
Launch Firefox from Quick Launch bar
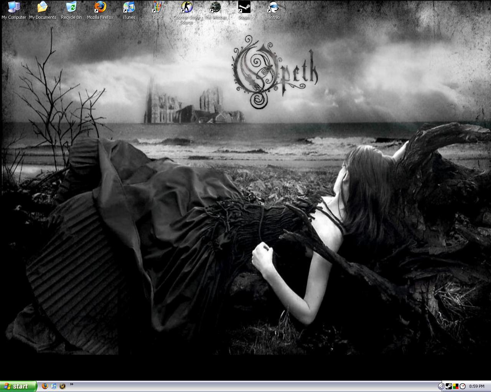click(45, 386)
